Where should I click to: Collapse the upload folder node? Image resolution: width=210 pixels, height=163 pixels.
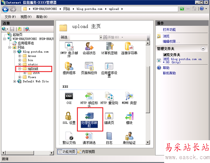click(x=20, y=69)
